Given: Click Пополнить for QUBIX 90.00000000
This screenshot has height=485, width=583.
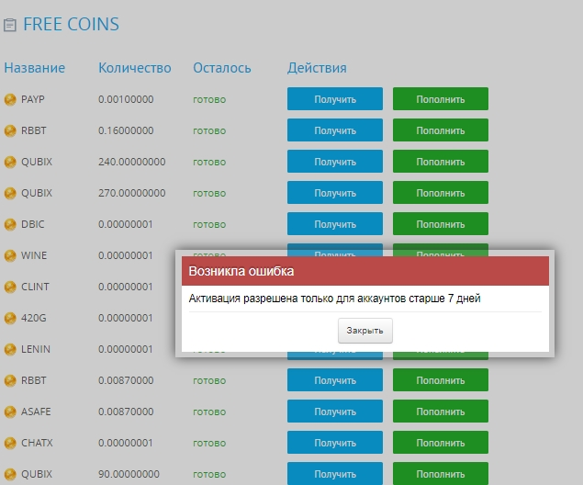Looking at the screenshot, I should [x=440, y=473].
